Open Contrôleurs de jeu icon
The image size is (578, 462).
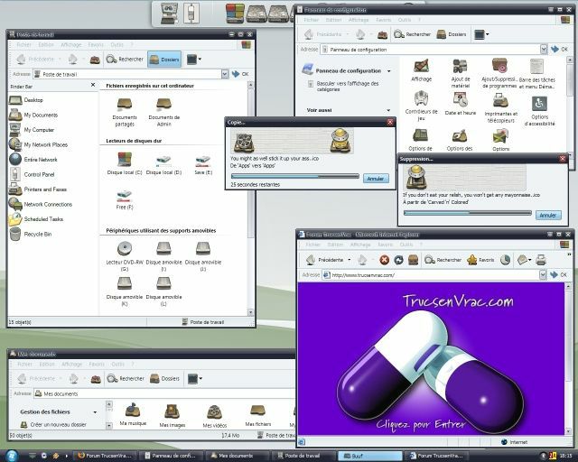(x=422, y=106)
